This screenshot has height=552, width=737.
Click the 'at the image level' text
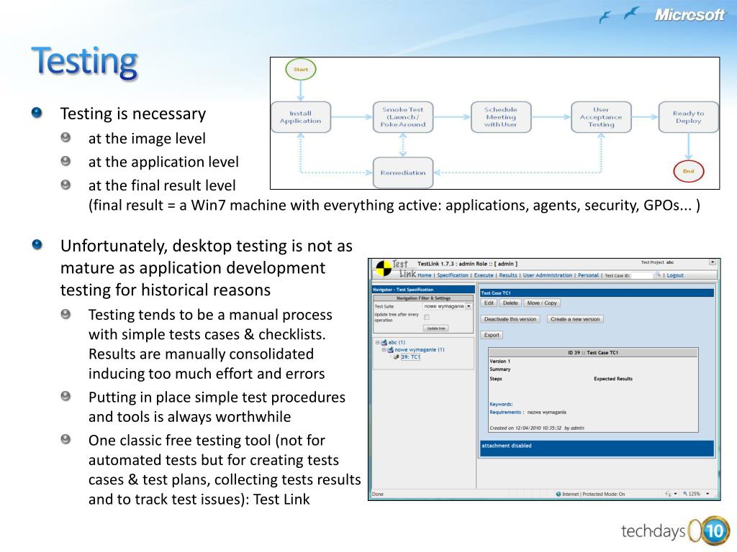tap(147, 139)
